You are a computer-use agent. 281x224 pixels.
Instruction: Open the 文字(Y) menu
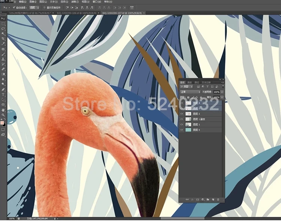(x=54, y=2)
